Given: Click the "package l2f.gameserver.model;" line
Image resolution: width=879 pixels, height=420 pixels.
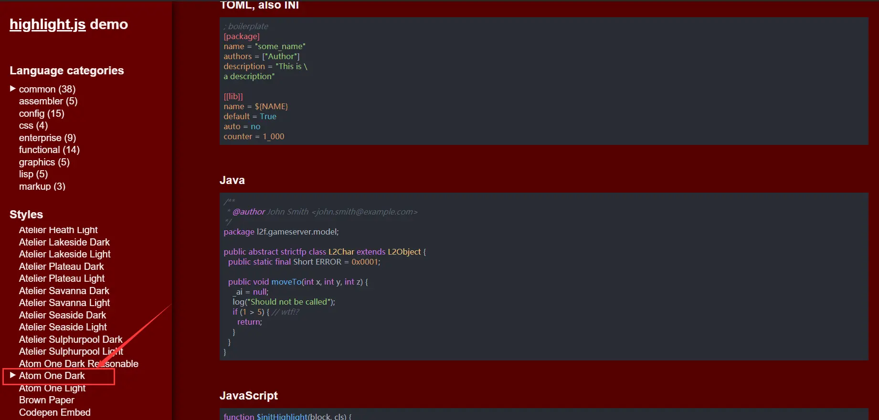Looking at the screenshot, I should [x=281, y=232].
